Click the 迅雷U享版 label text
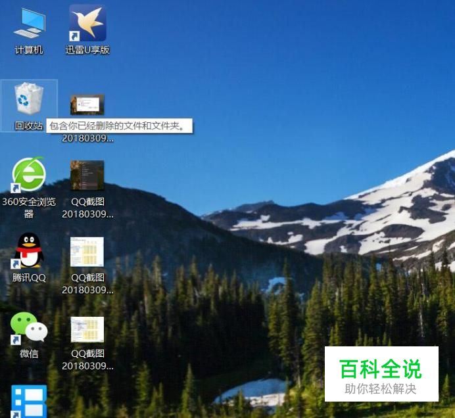The height and width of the screenshot is (418, 455). 87,50
